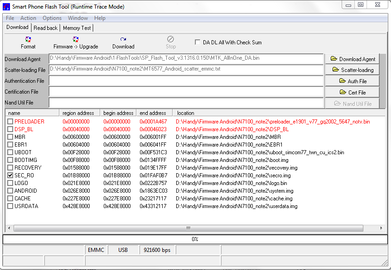
Task: Enable DA DL All With Check Sum
Action: [198, 43]
